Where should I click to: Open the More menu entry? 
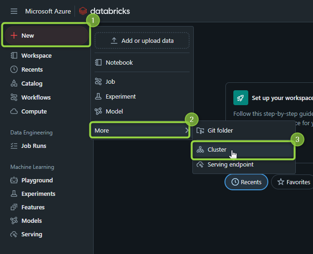pos(140,130)
